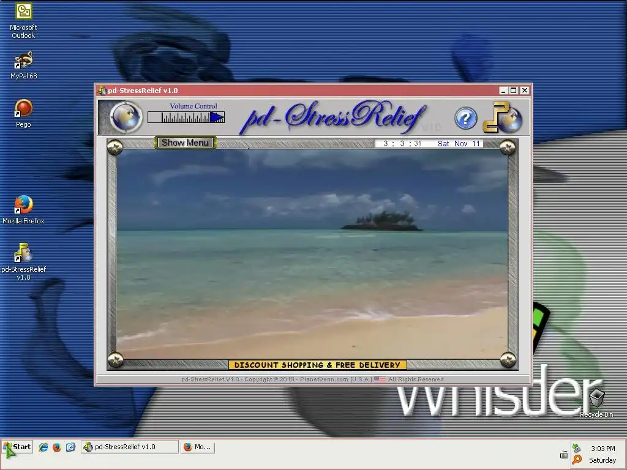Screen dimensions: 627x470
Task: Click the Show Menu button
Action: (x=185, y=143)
